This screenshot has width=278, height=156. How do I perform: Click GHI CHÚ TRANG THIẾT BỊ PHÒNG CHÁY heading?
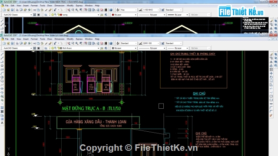point(193,54)
